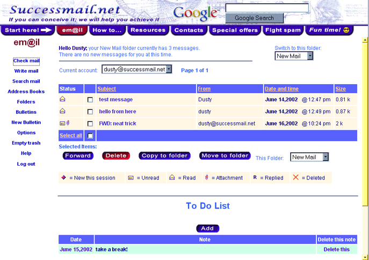Sort by the Subject column header
This screenshot has width=369, height=260.
(106, 89)
